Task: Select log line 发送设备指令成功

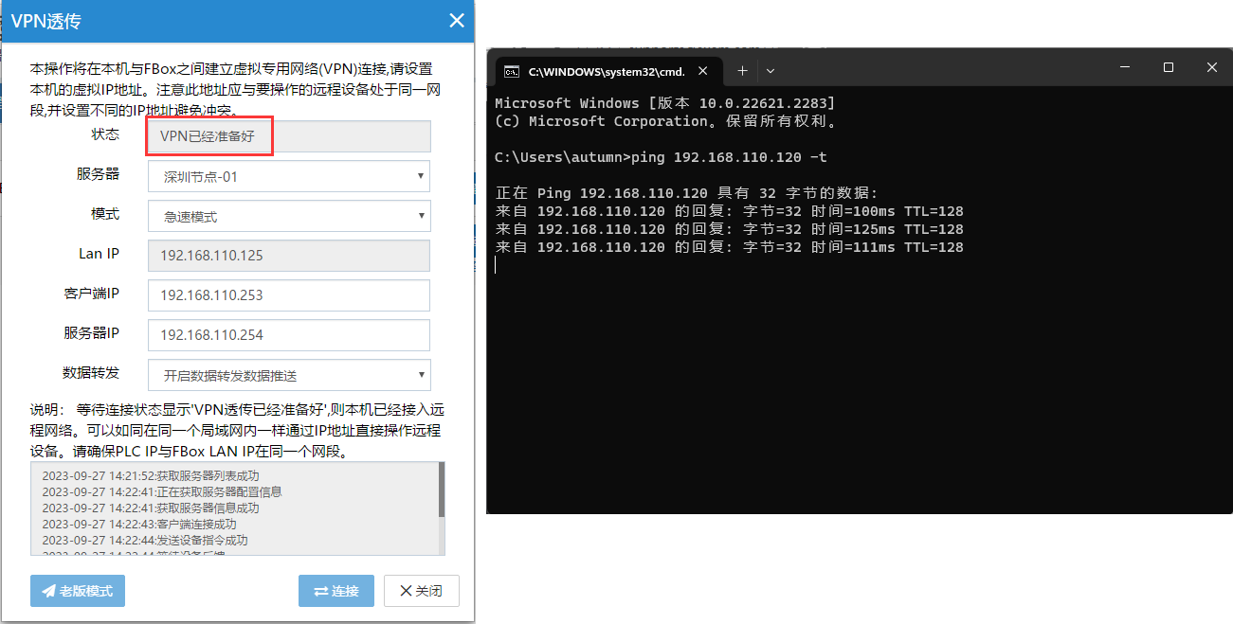Action: click(x=144, y=540)
